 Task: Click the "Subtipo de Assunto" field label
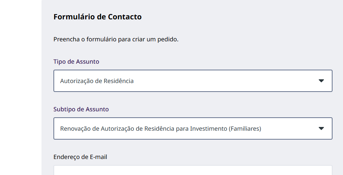coord(81,109)
